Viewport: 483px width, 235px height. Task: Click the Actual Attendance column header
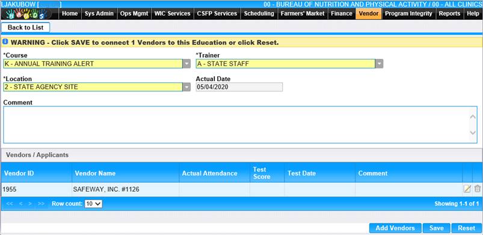tap(214, 173)
